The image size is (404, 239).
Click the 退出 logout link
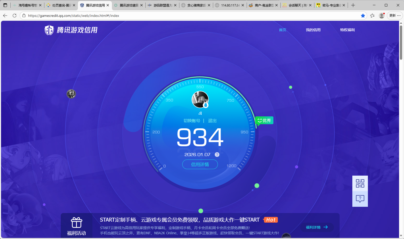coord(212,121)
